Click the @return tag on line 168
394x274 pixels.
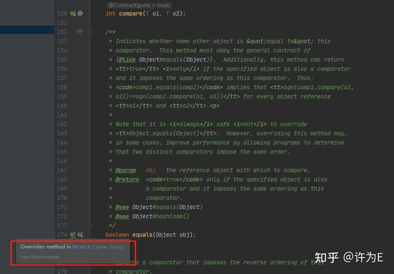point(127,180)
